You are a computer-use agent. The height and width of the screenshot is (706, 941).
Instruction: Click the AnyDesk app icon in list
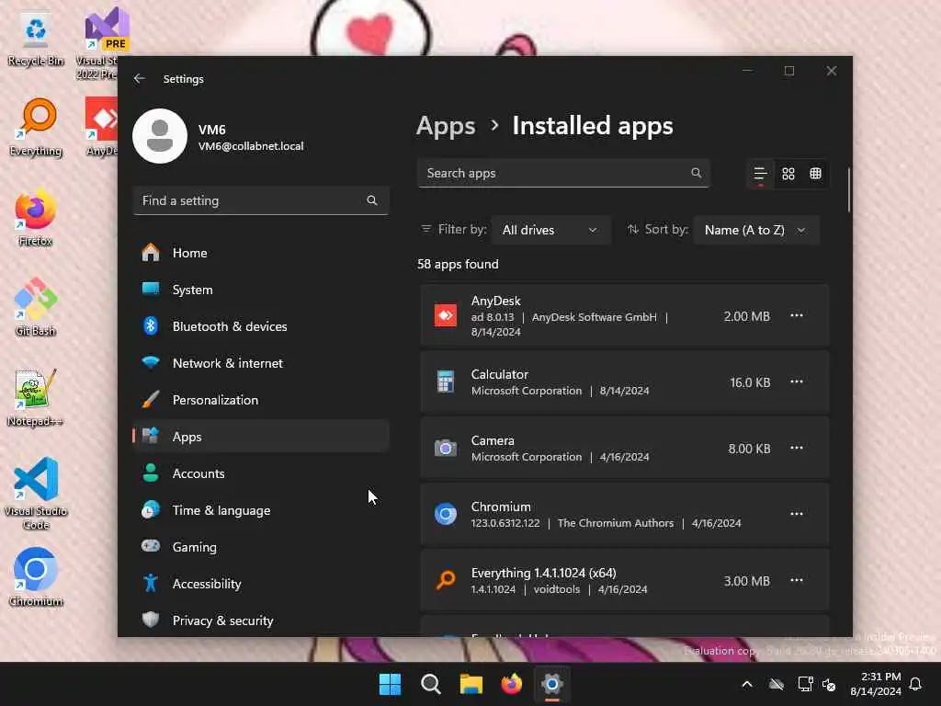[446, 316]
